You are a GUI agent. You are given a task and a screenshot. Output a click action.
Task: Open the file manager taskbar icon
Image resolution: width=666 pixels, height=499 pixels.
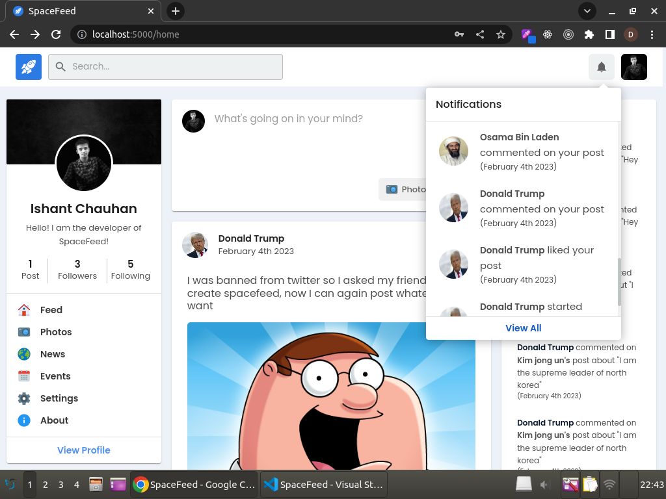point(96,484)
